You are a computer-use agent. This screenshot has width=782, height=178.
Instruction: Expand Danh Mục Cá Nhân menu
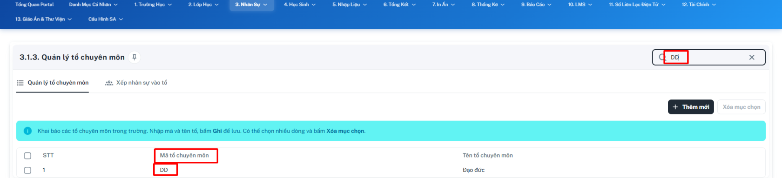[93, 5]
